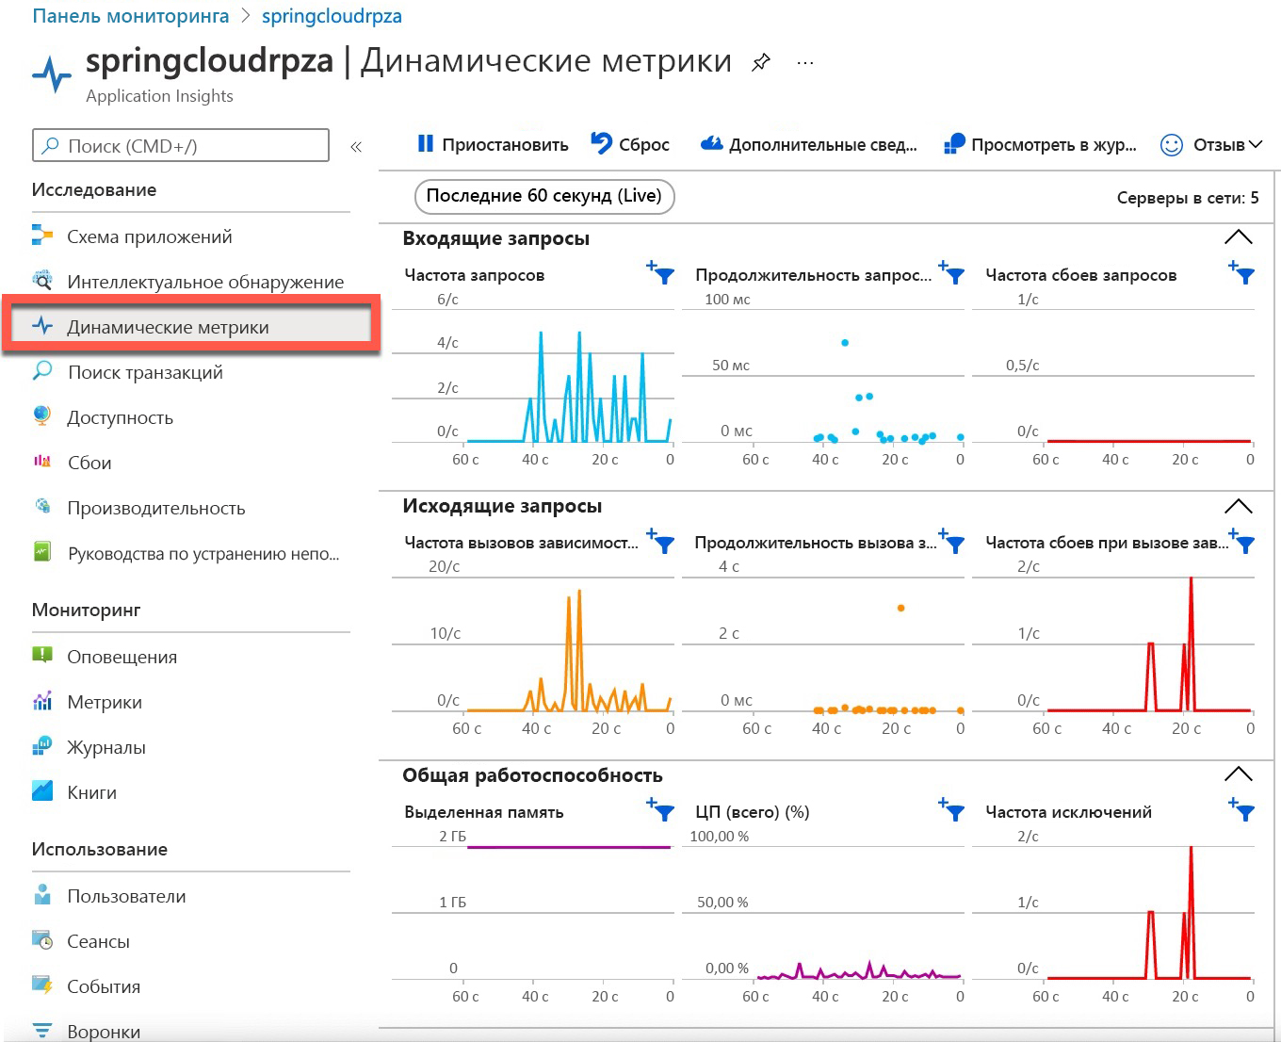Add filter to ЦП (всего) chart
This screenshot has width=1281, height=1042.
[x=952, y=810]
